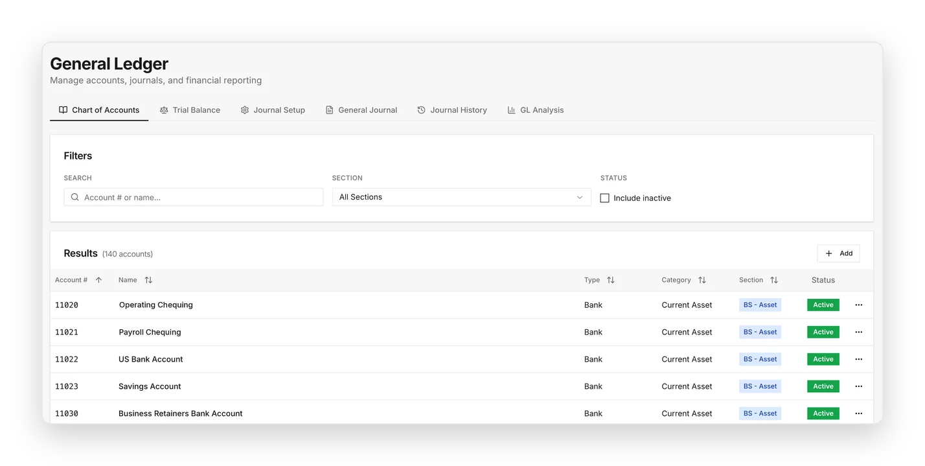The width and height of the screenshot is (925, 466).
Task: Click the Active badge for account 11020
Action: tap(823, 305)
